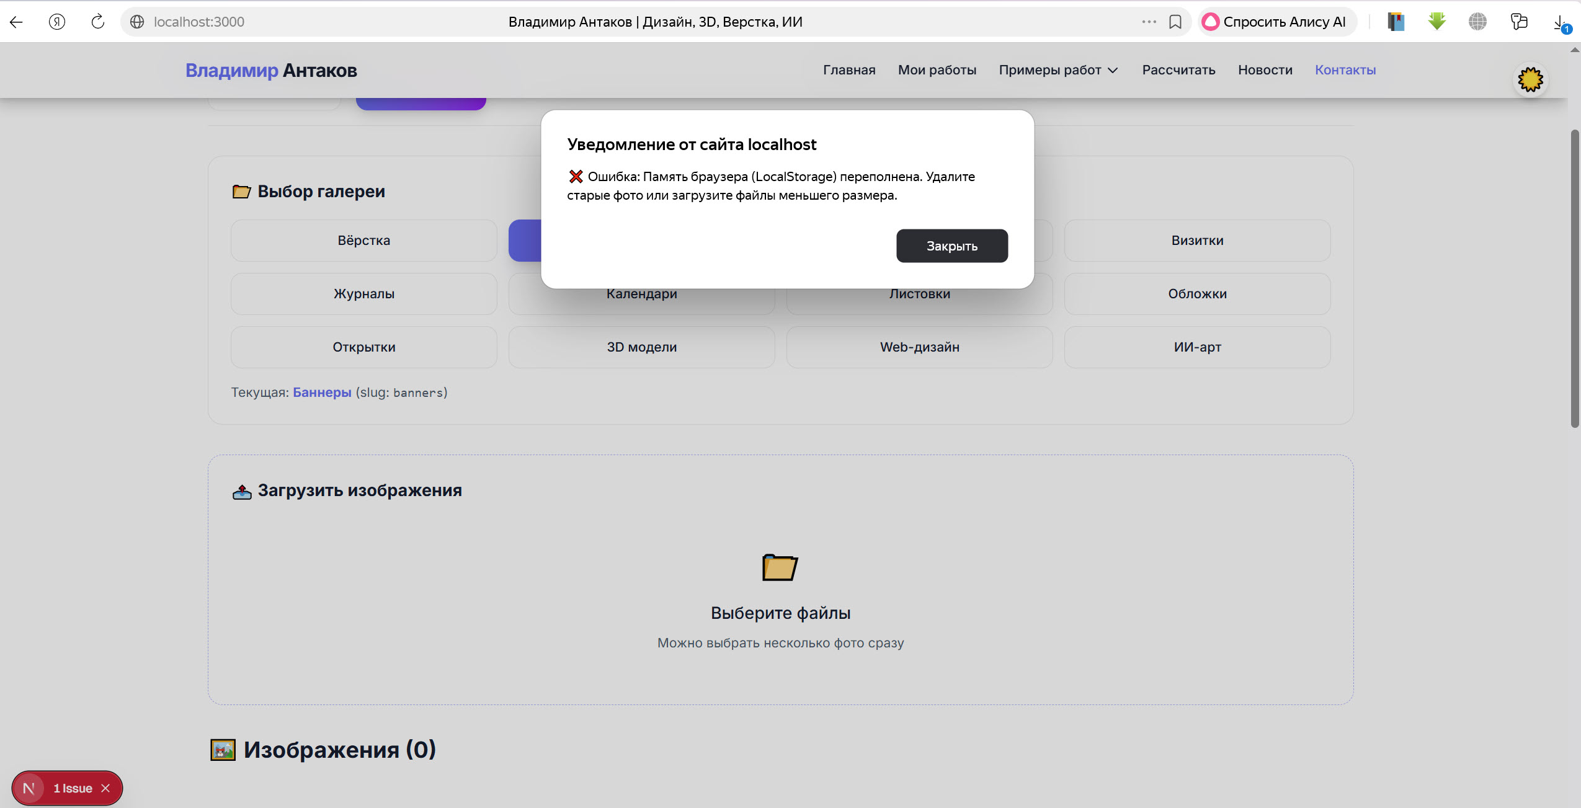Click the Next.js N issues icon

coord(29,788)
